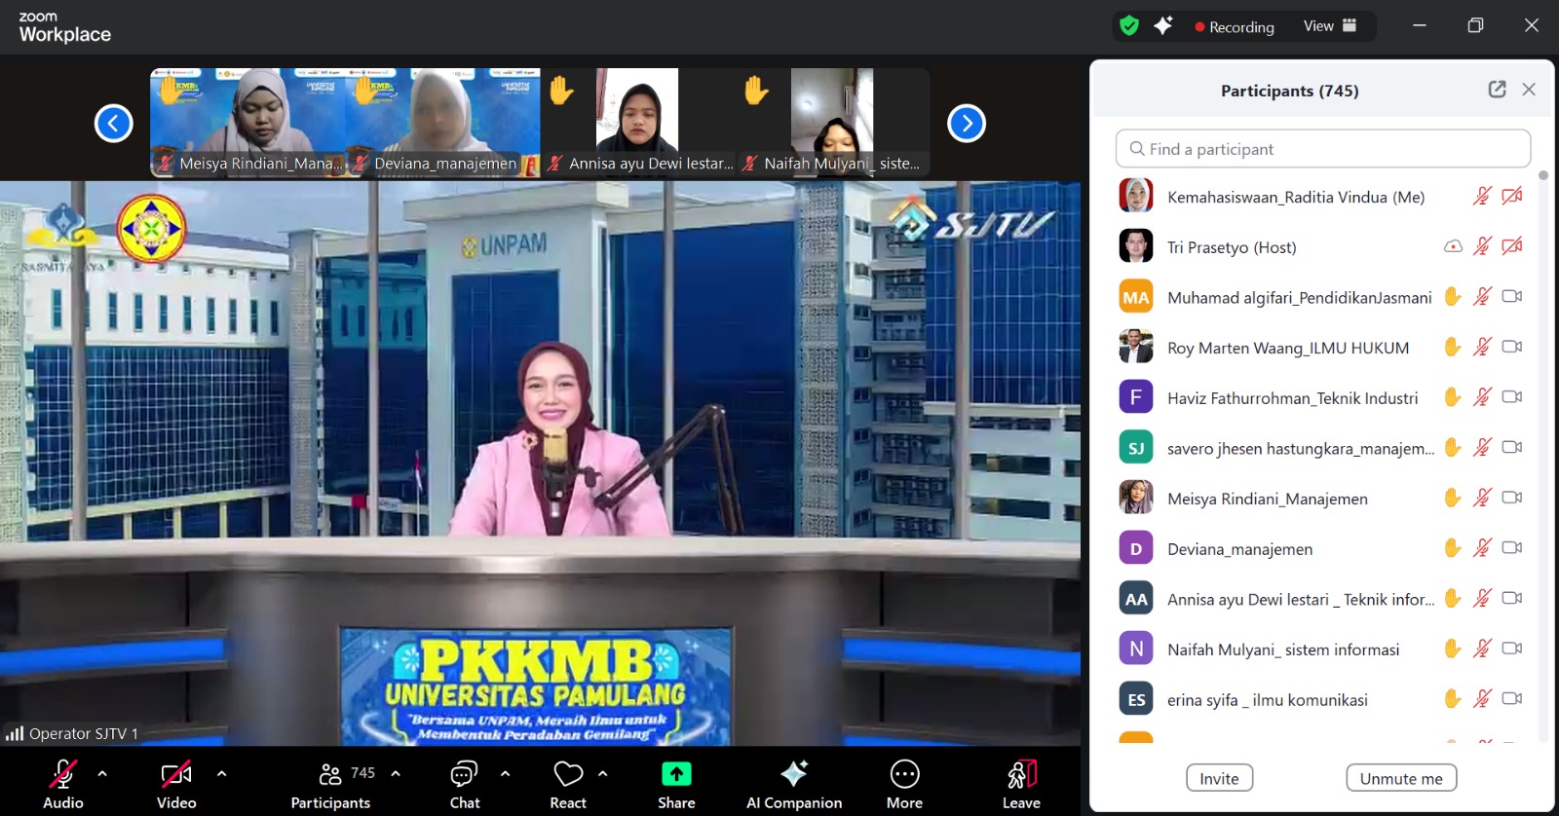Click muted mic icon for Haviz Fathurrohman
The height and width of the screenshot is (816, 1559).
pyautogui.click(x=1482, y=397)
